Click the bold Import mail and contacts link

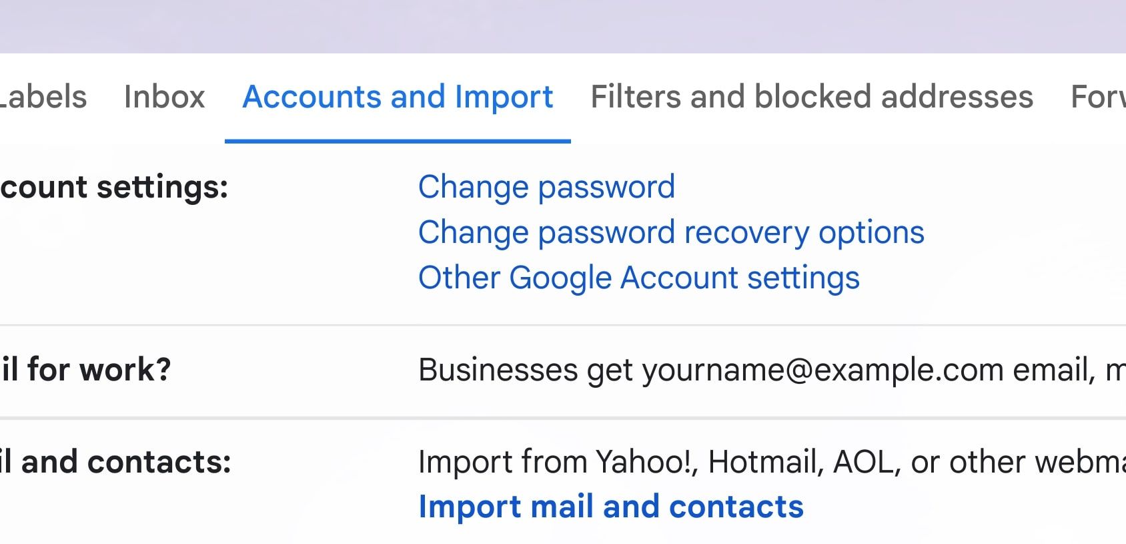coord(610,507)
